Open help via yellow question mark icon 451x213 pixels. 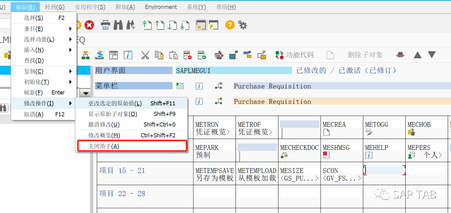[x=230, y=25]
